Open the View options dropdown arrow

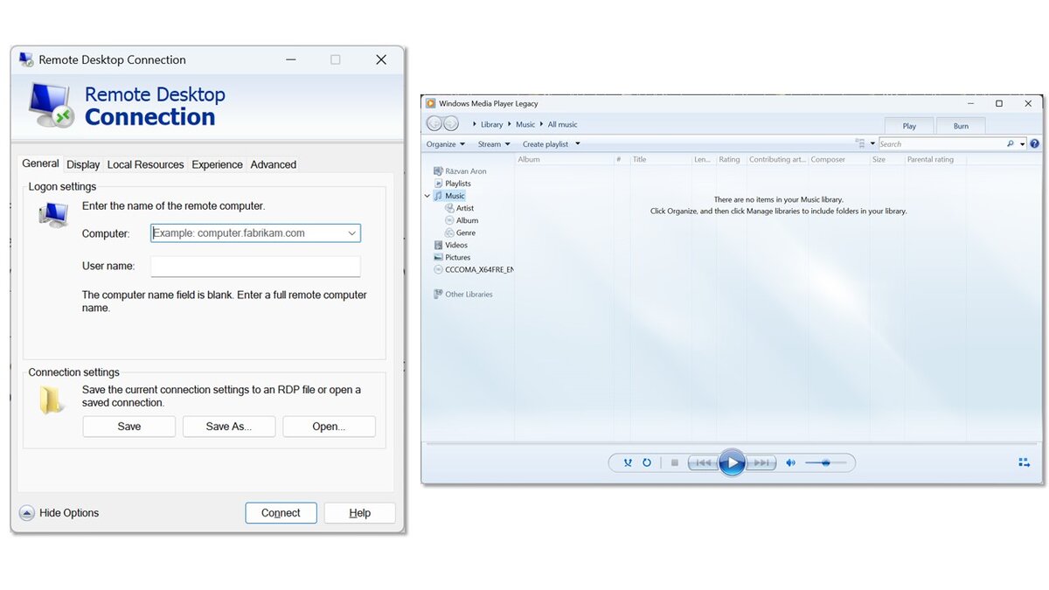coord(872,143)
